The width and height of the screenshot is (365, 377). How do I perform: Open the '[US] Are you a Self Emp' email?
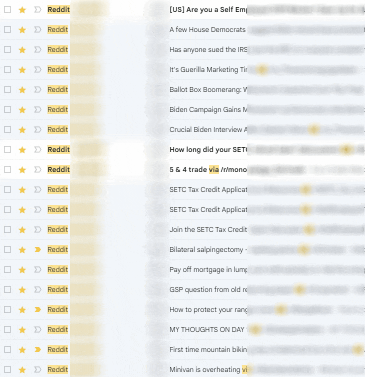pos(208,9)
